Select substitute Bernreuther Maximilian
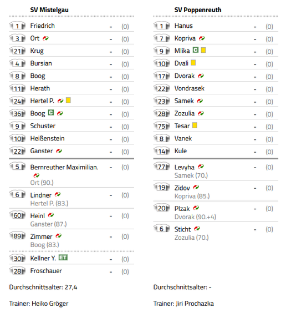The width and height of the screenshot is (286, 312). 64,167
